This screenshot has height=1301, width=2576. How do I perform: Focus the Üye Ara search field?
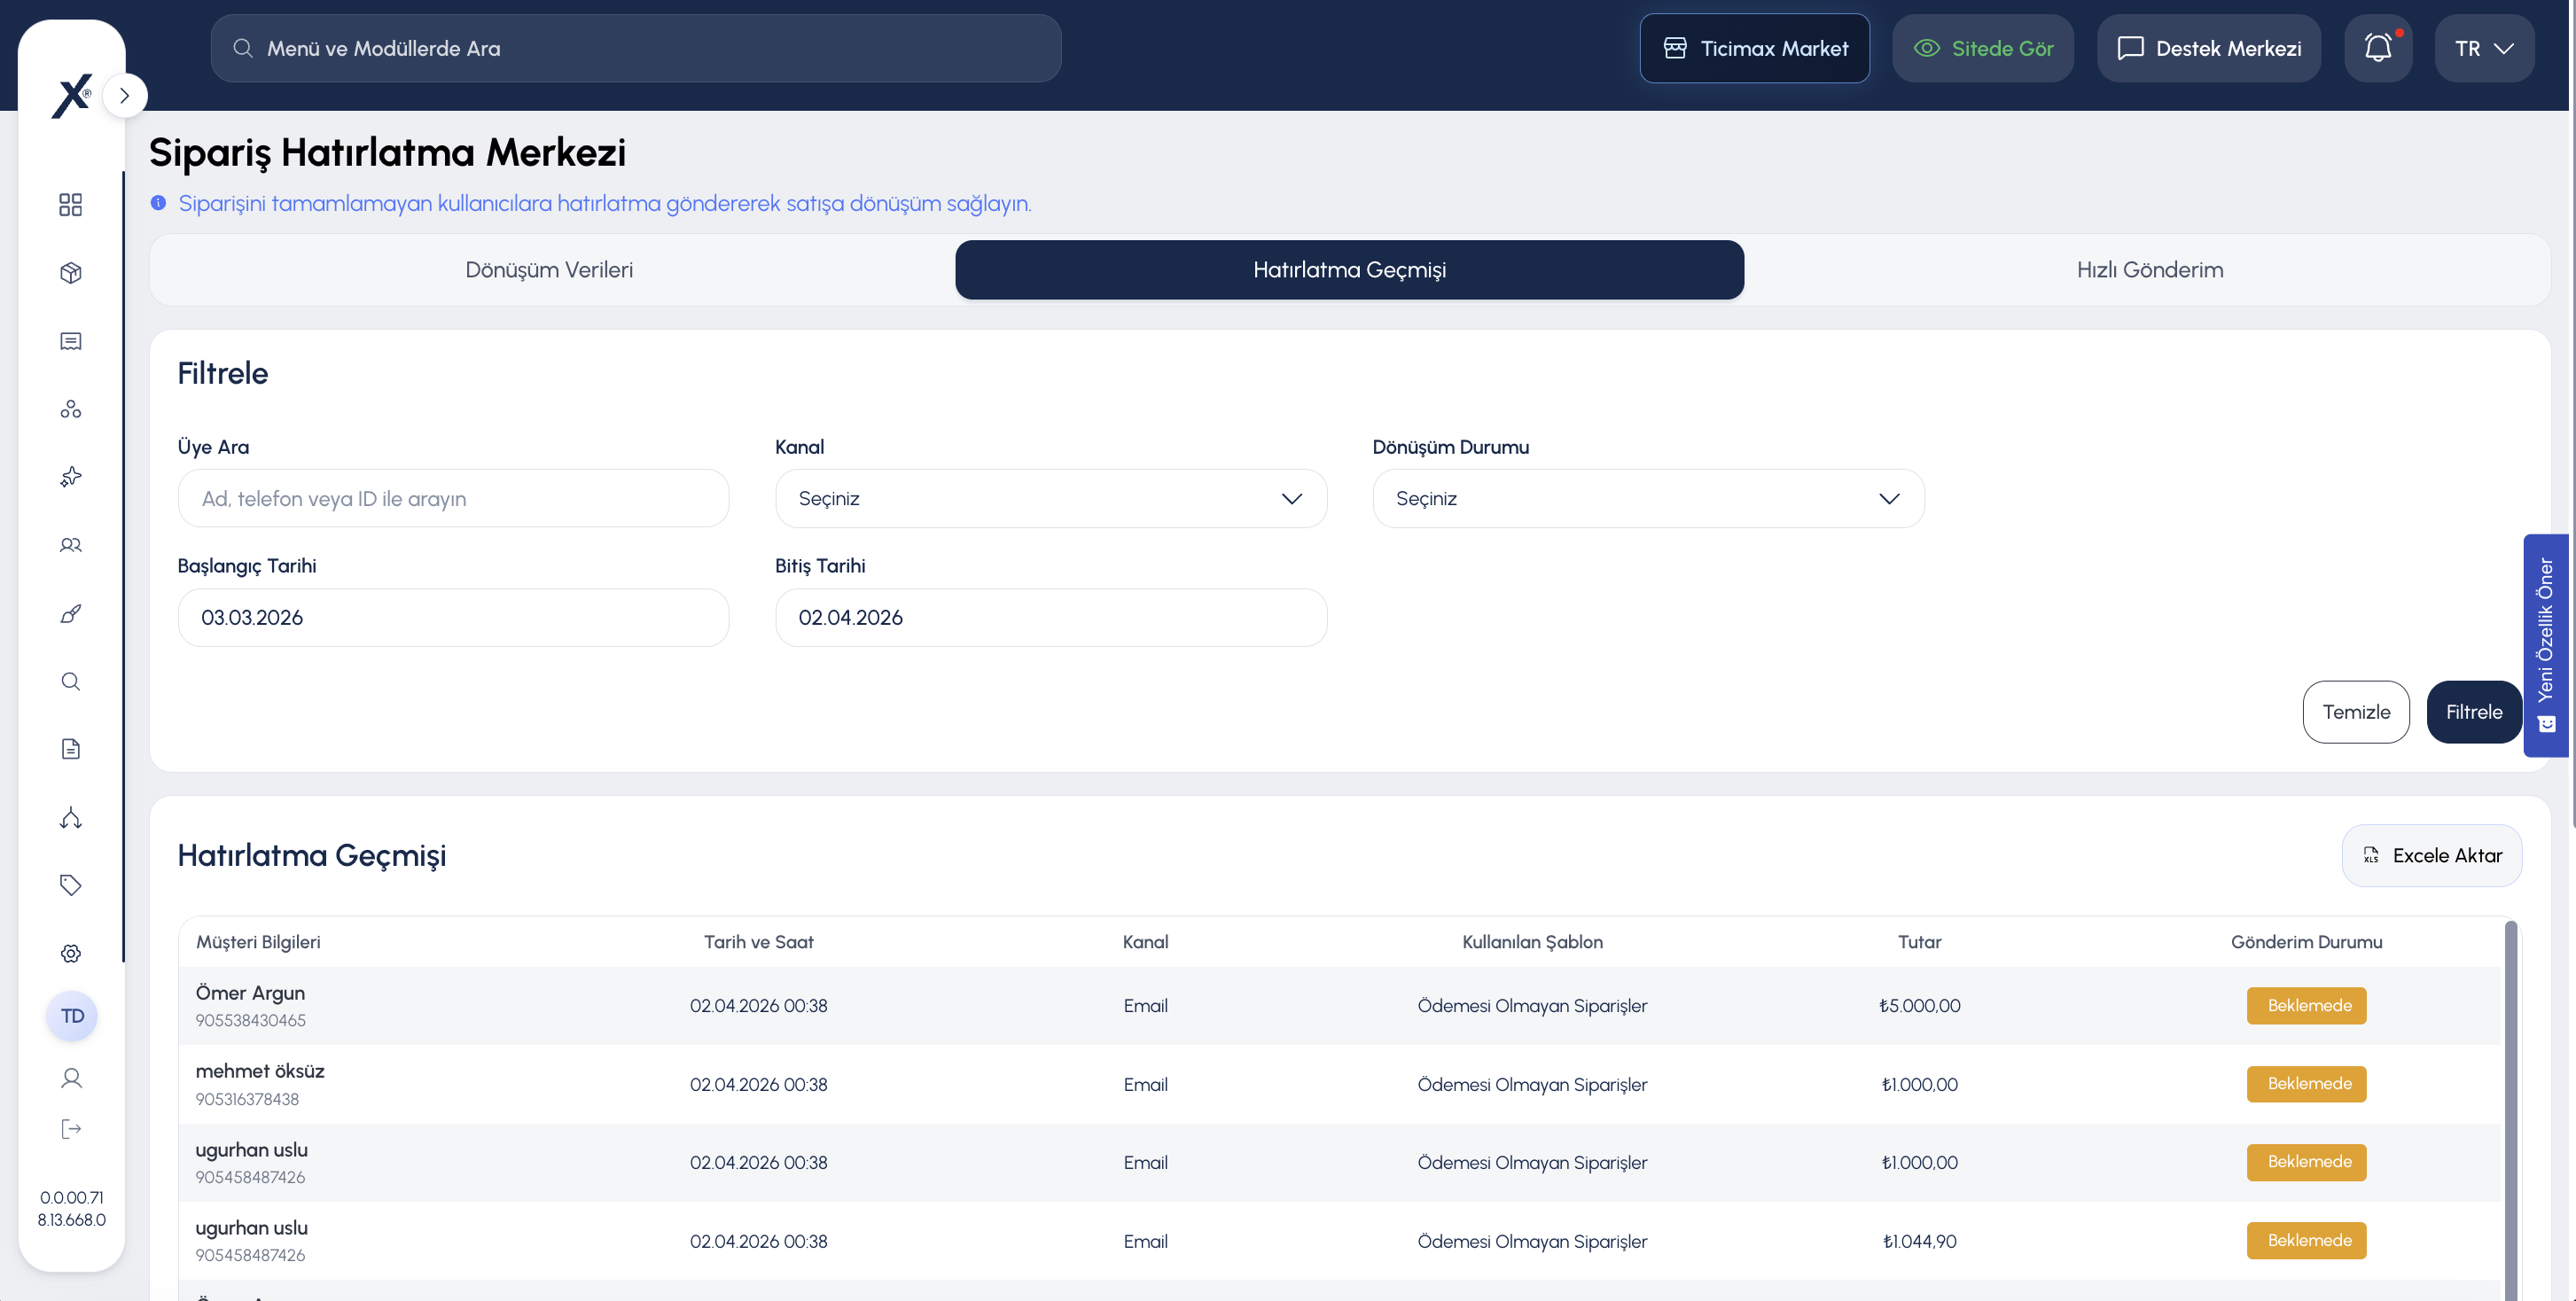tap(453, 498)
